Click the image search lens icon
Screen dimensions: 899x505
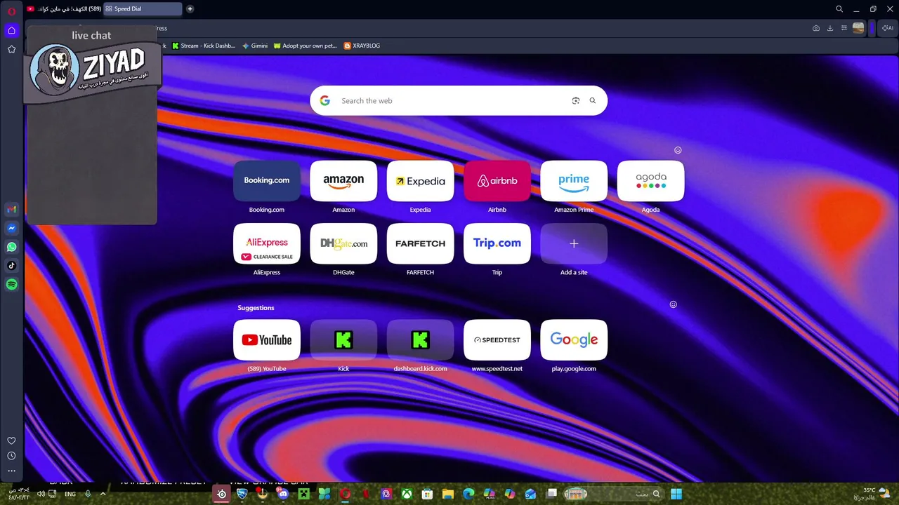click(x=576, y=101)
